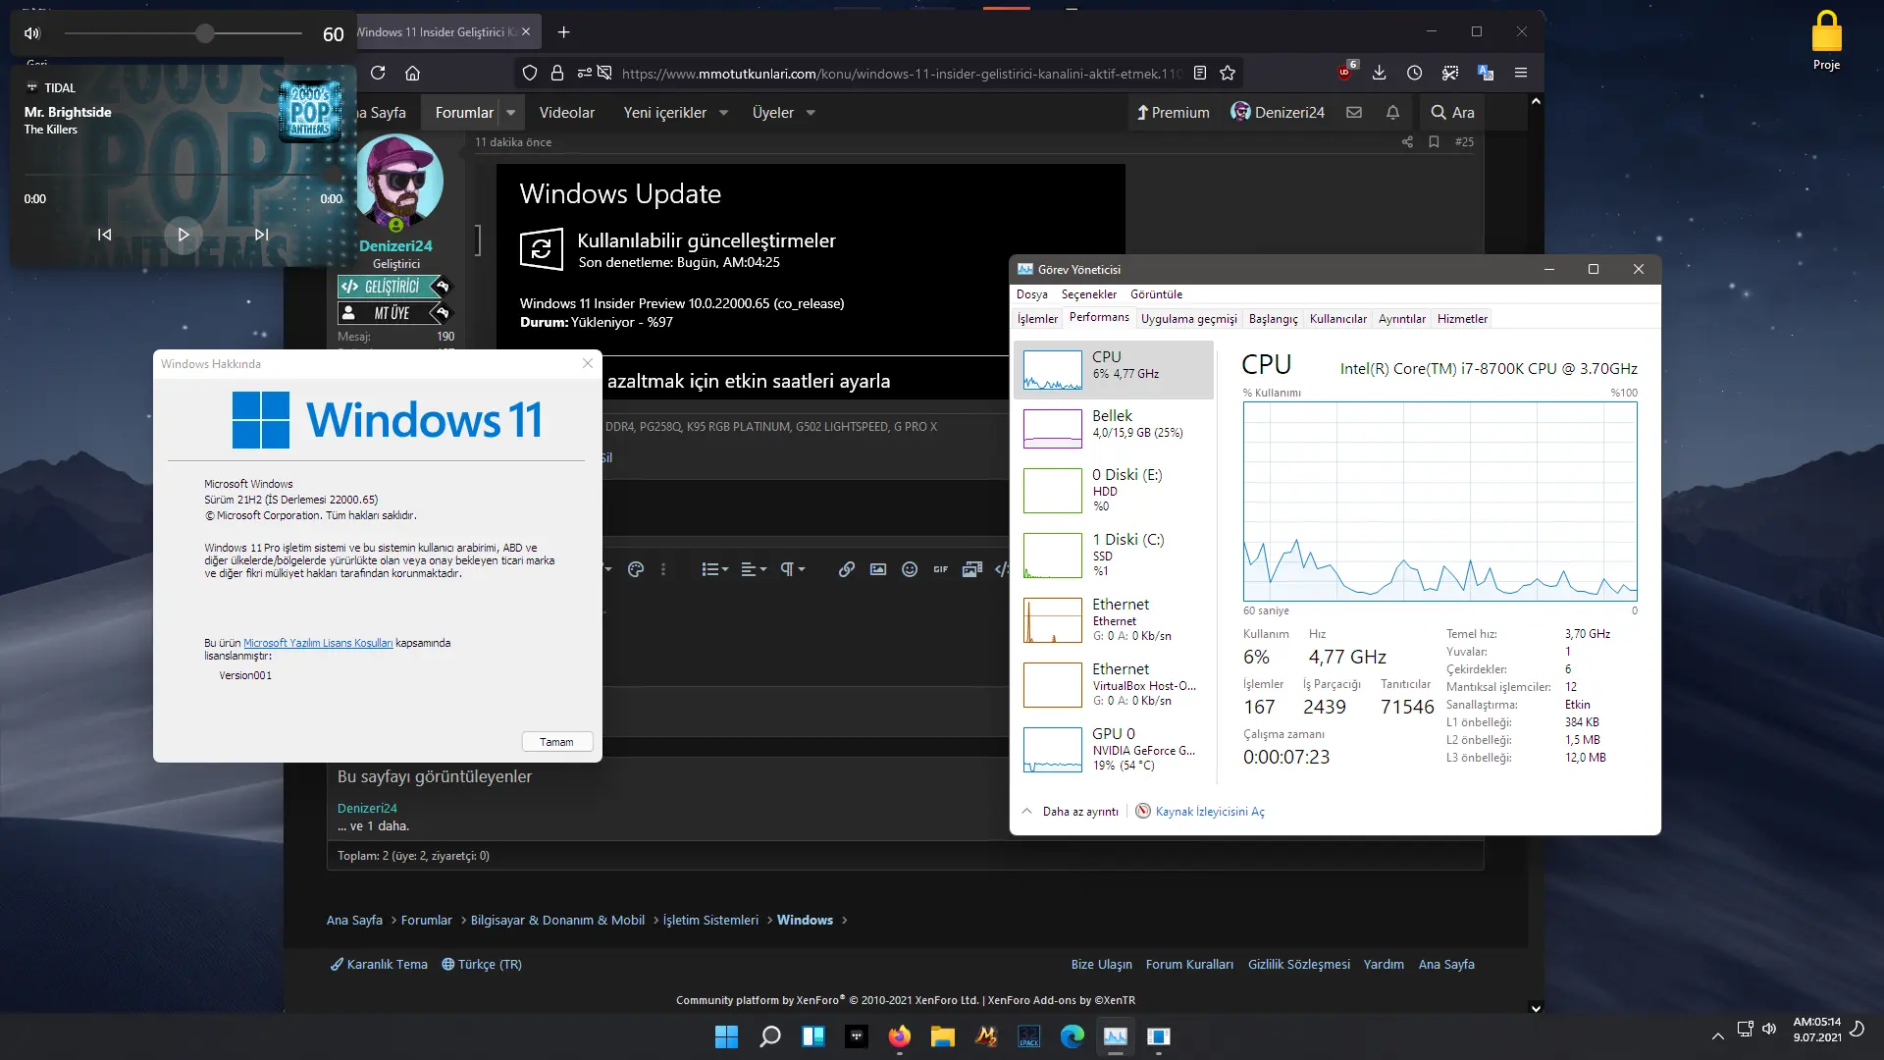Click the padlock site info icon

[557, 73]
